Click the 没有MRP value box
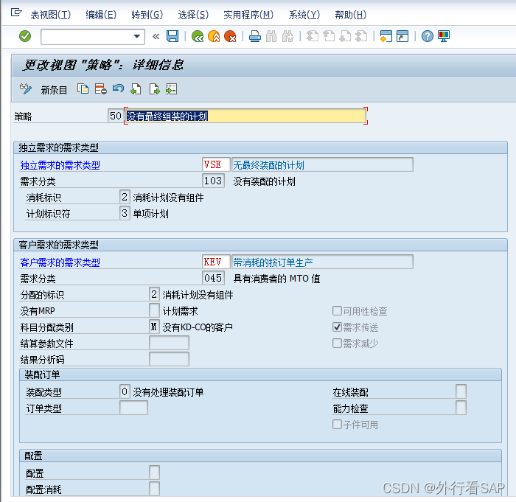Image resolution: width=516 pixels, height=502 pixels. 154,310
